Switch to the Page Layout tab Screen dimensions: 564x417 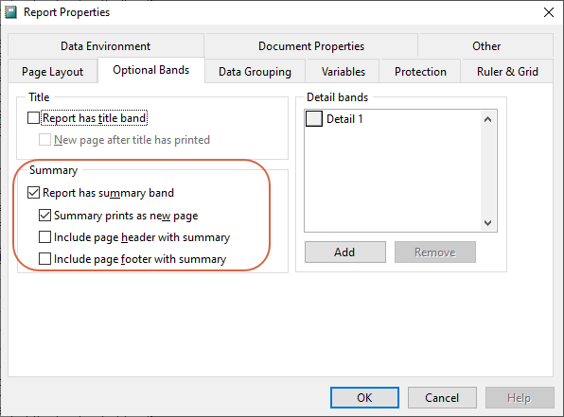coord(52,71)
